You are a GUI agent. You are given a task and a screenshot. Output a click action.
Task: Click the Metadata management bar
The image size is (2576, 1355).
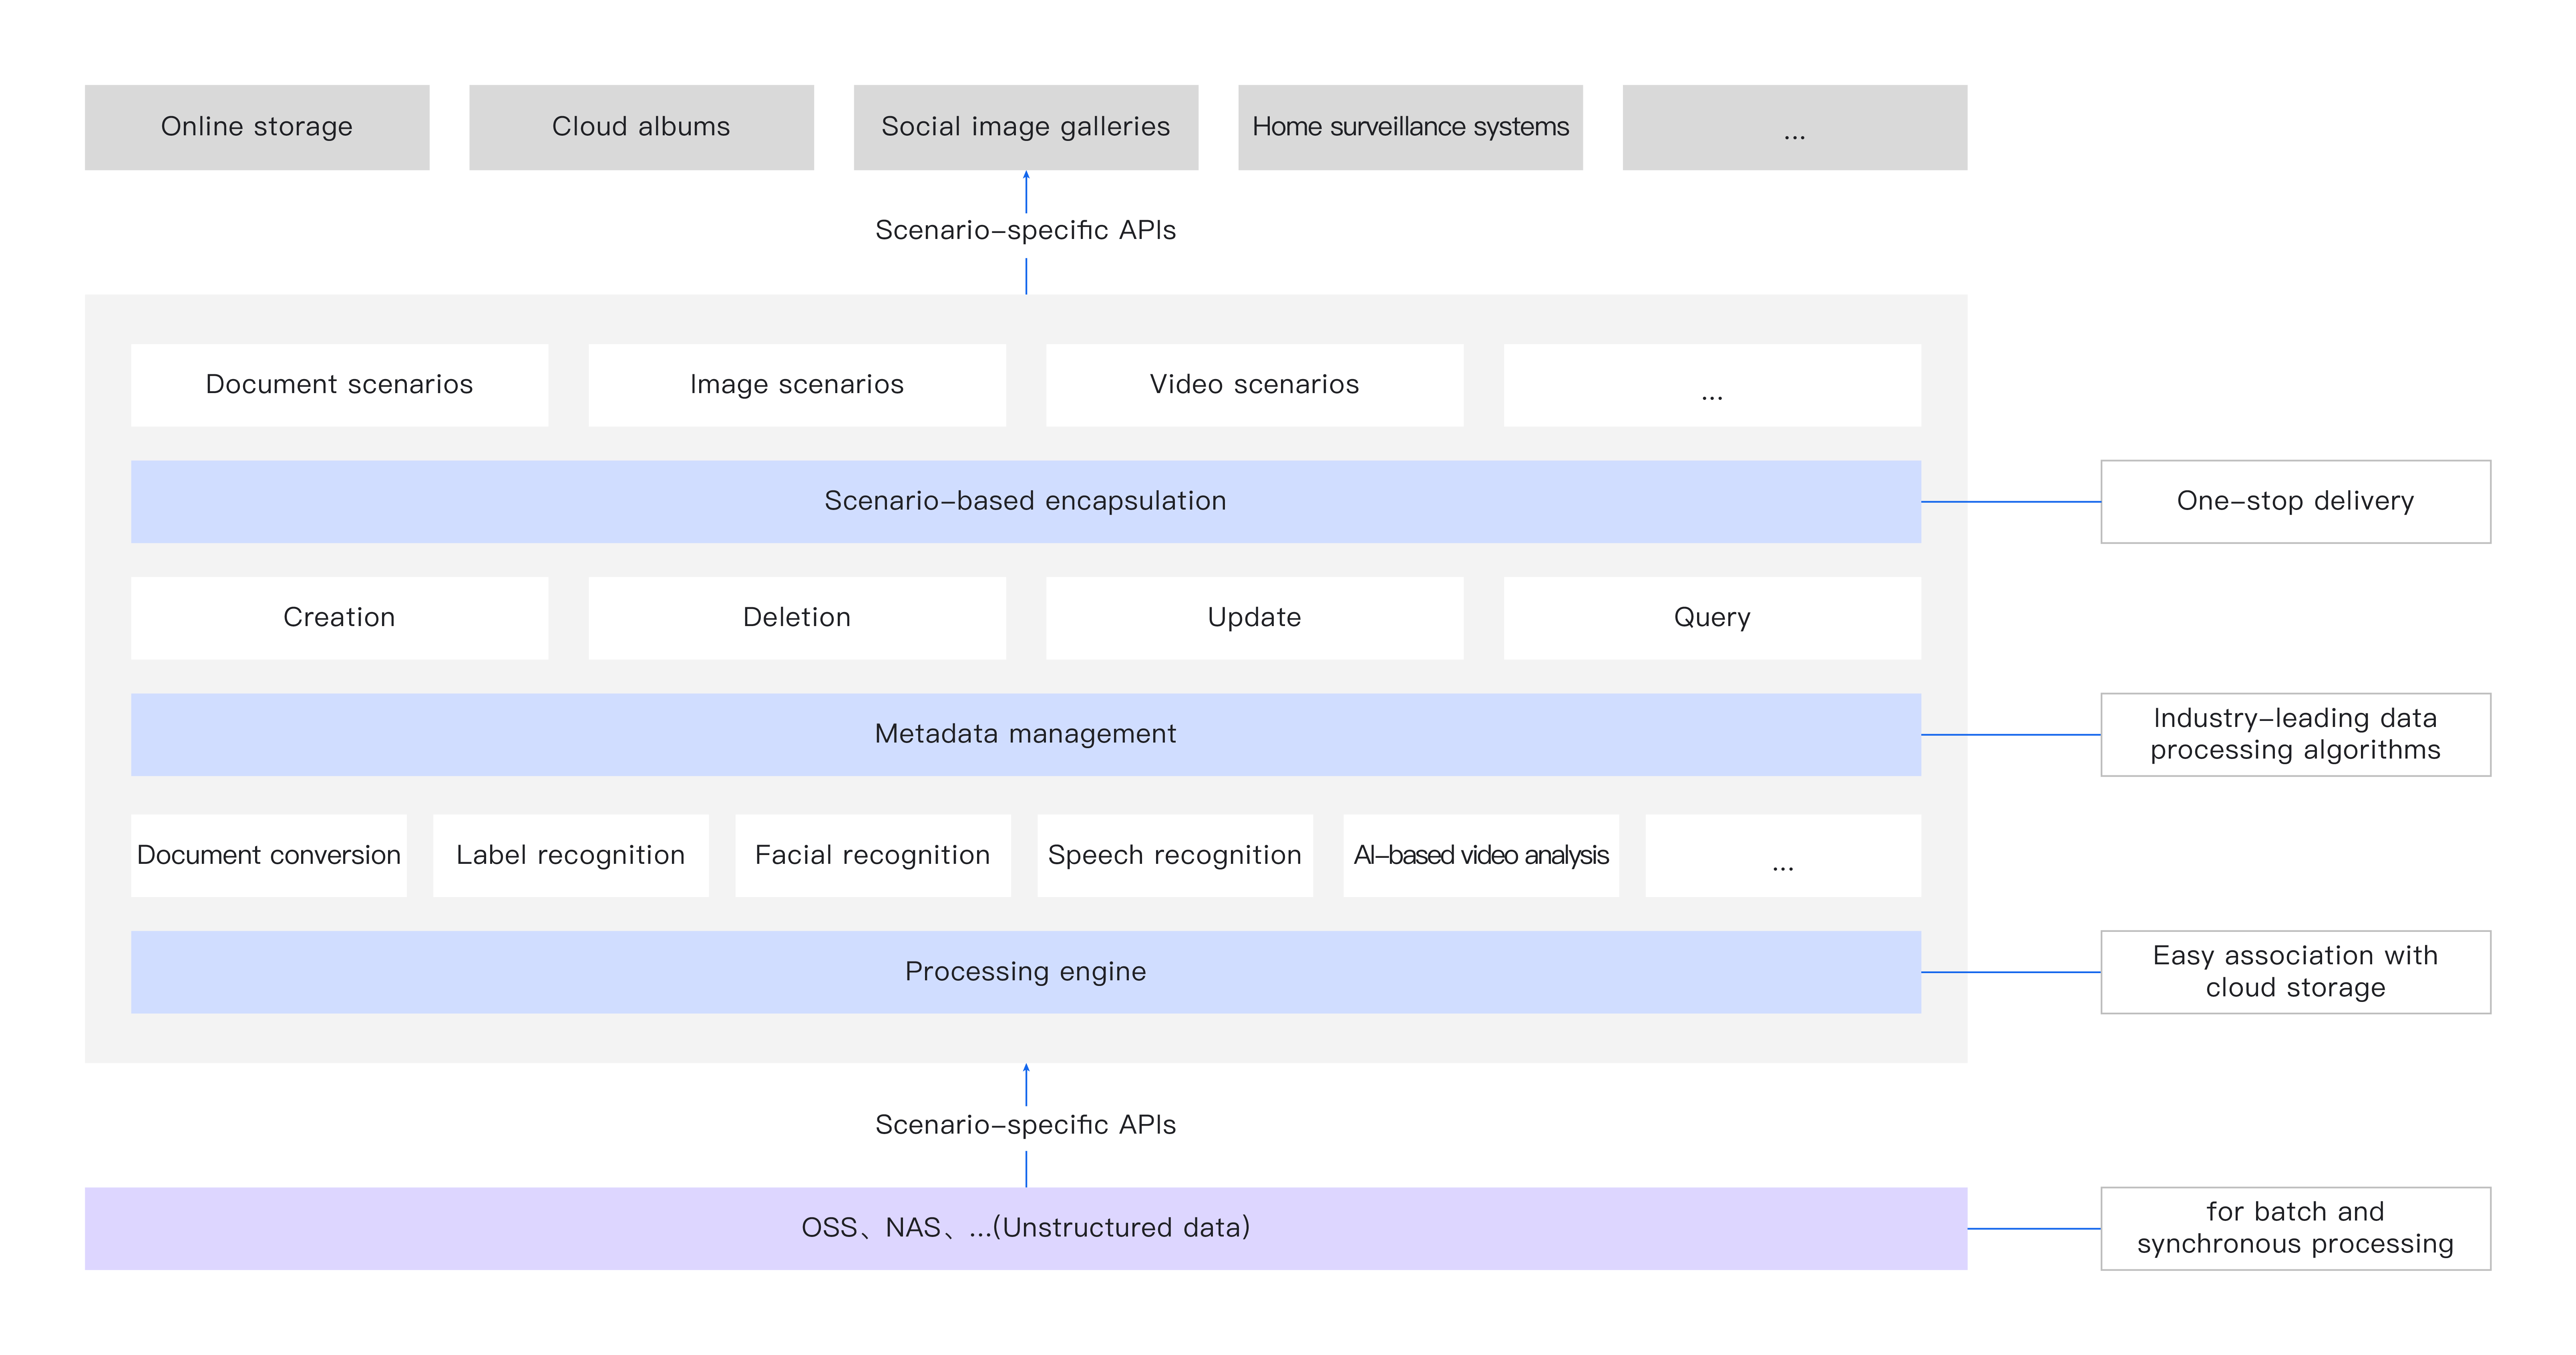1025,734
